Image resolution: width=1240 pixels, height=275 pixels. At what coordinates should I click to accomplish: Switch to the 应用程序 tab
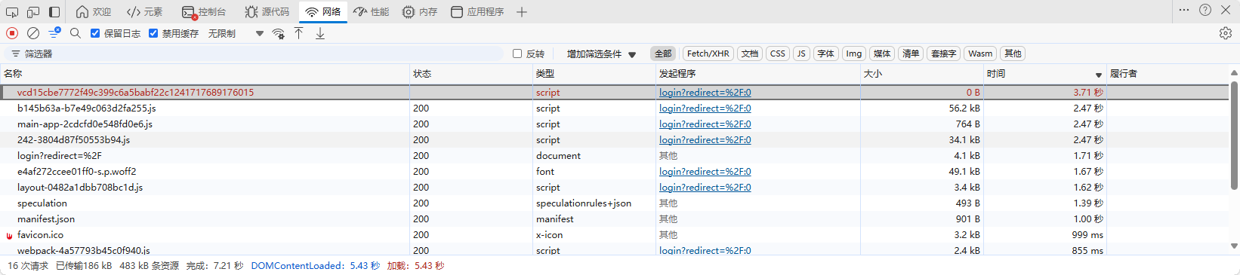(x=477, y=12)
